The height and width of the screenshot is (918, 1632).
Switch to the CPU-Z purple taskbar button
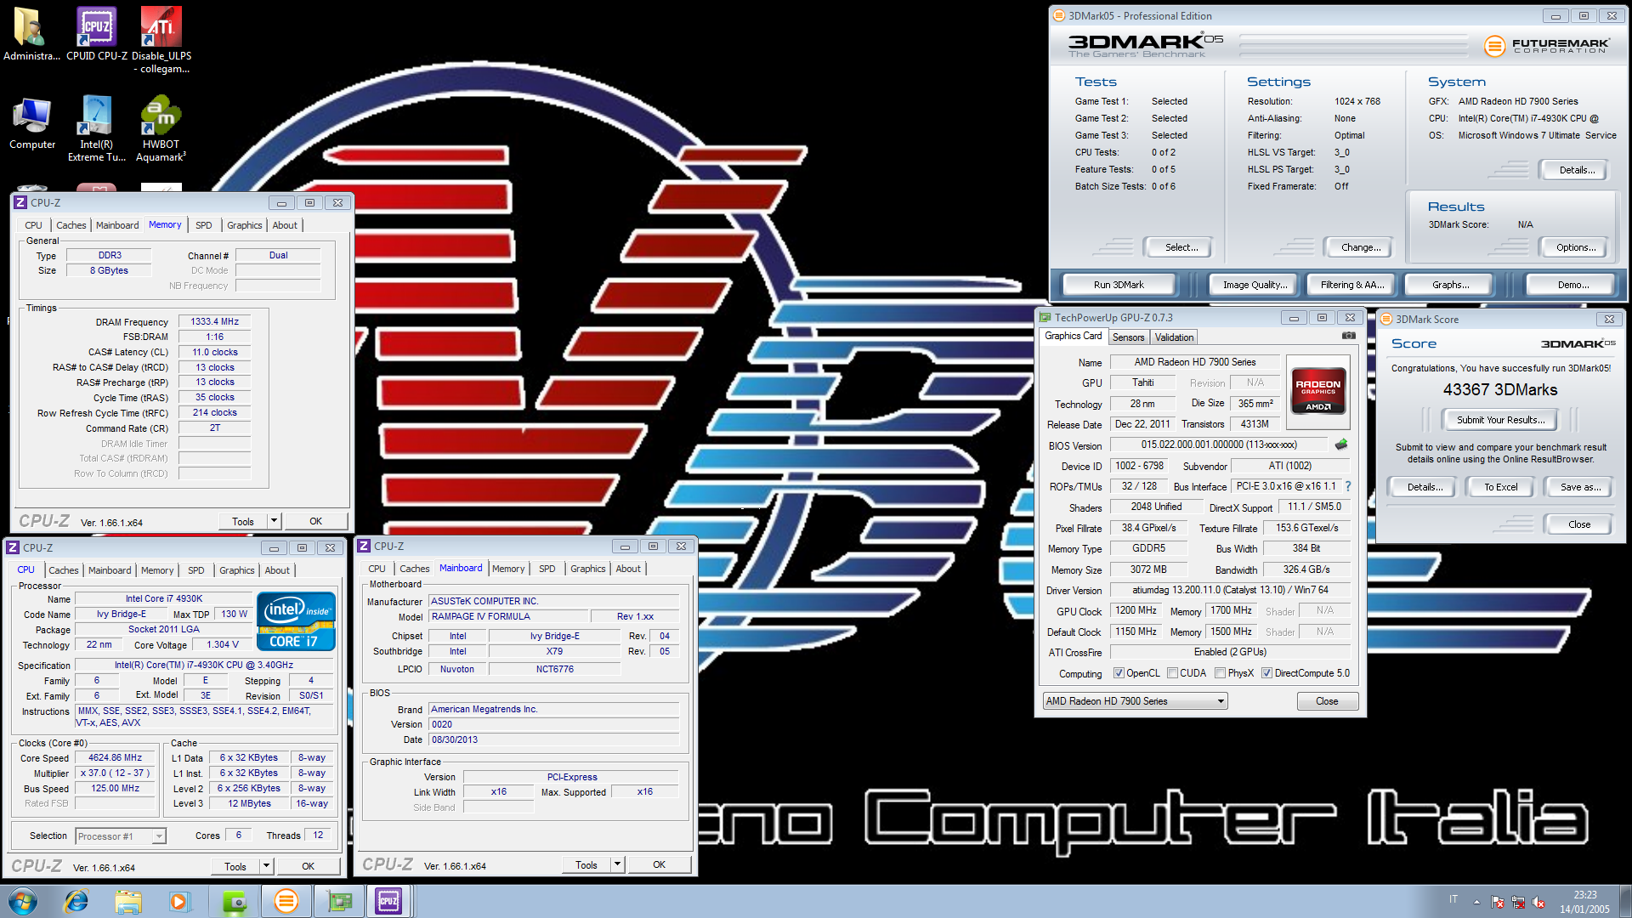coord(389,901)
